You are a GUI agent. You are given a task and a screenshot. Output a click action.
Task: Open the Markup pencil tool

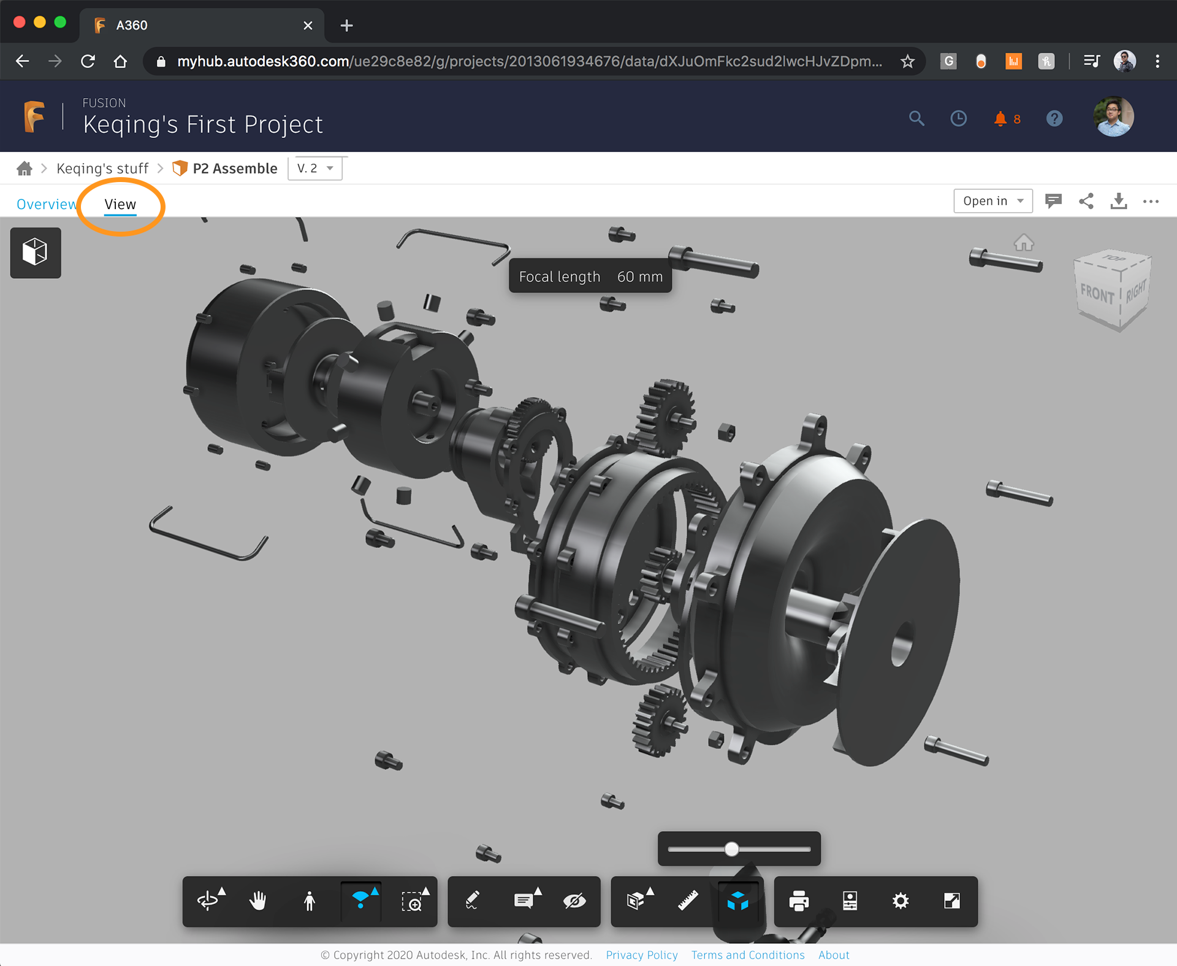point(472,901)
